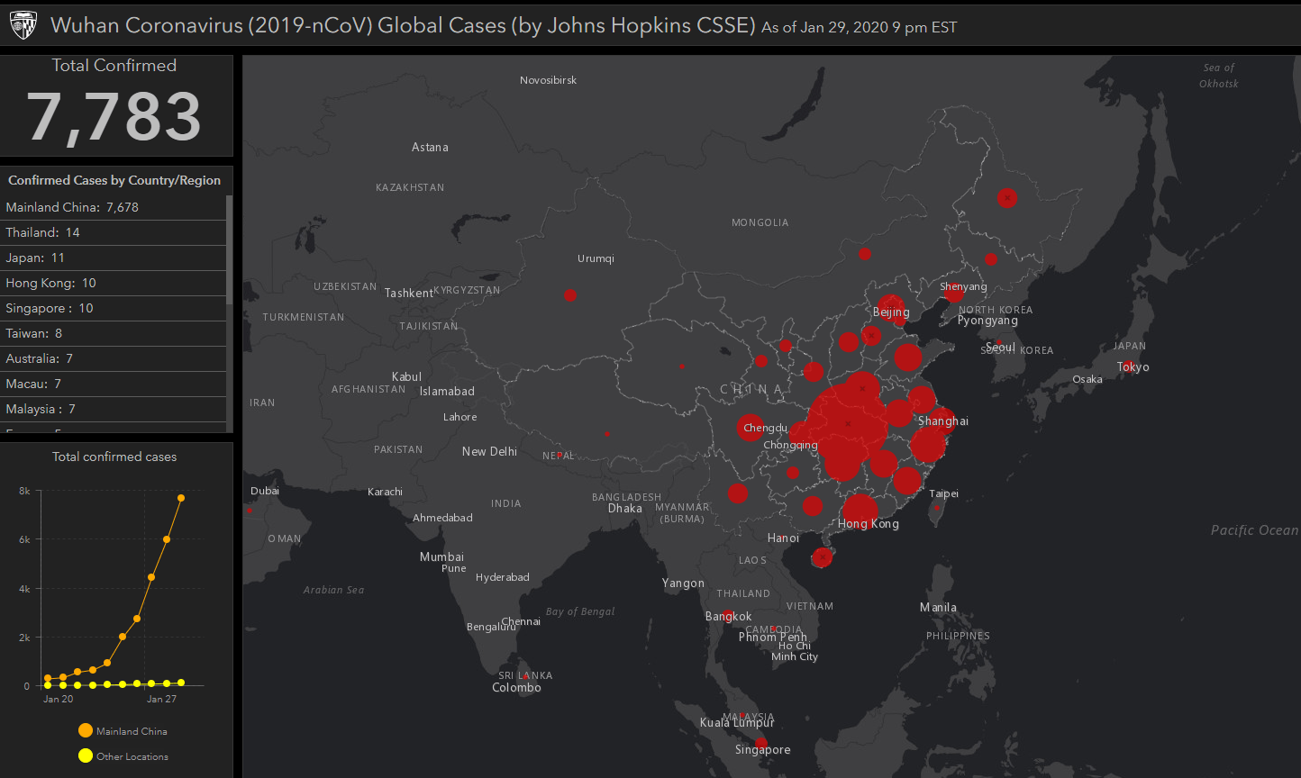Click the Kuala Lumpur map label
Screen dimensions: 1301x778
[737, 722]
